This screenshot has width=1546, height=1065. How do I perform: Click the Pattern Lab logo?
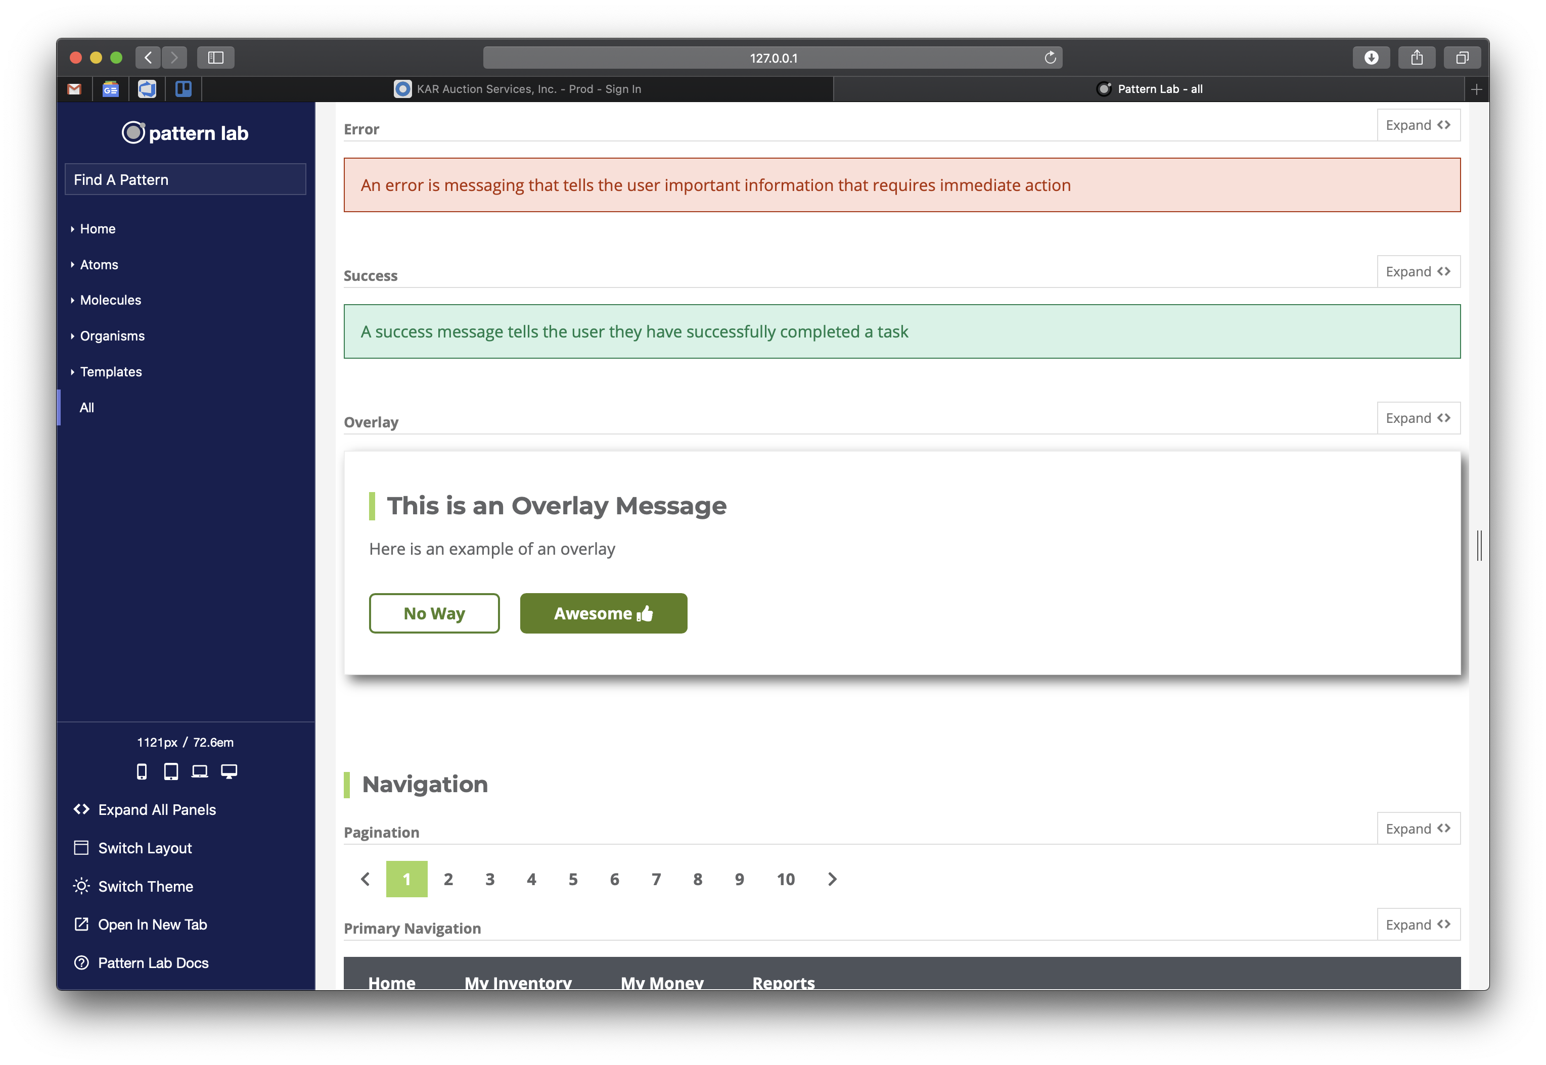point(186,133)
